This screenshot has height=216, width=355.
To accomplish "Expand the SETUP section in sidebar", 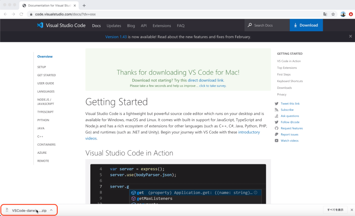I will point(42,67).
